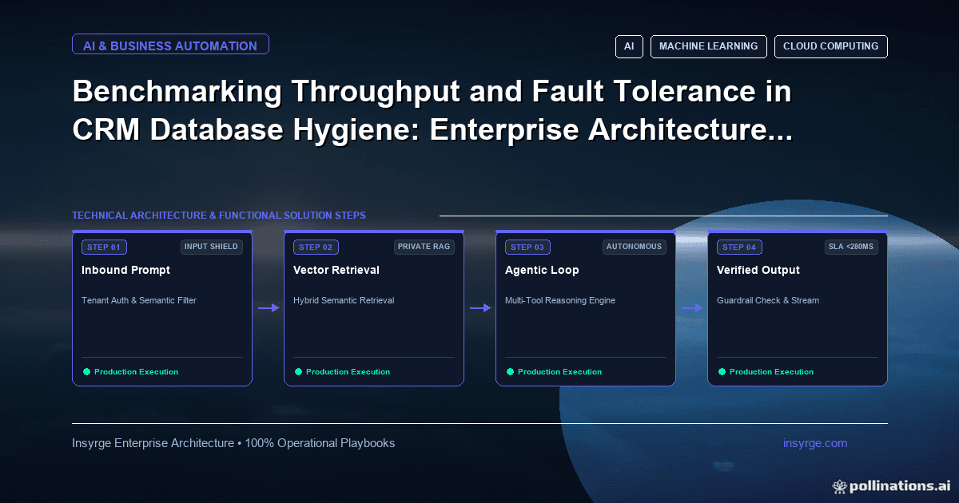This screenshot has width=959, height=503.
Task: Click the STEP 03 badge
Action: [x=527, y=247]
